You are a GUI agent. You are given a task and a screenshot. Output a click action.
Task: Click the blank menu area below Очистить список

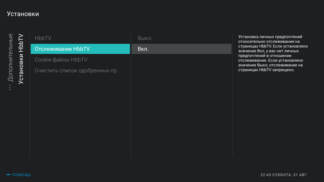pyautogui.click(x=80, y=114)
